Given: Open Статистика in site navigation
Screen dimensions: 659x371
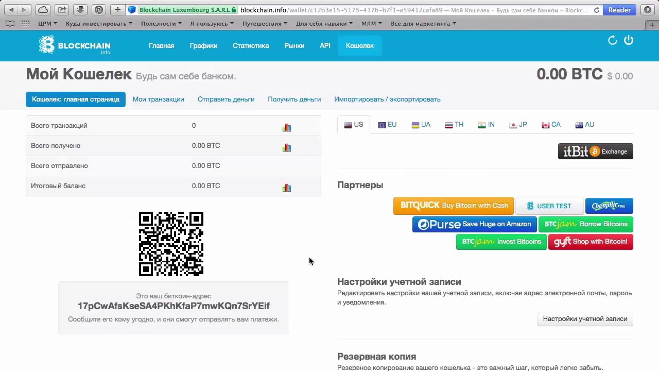Looking at the screenshot, I should (251, 45).
